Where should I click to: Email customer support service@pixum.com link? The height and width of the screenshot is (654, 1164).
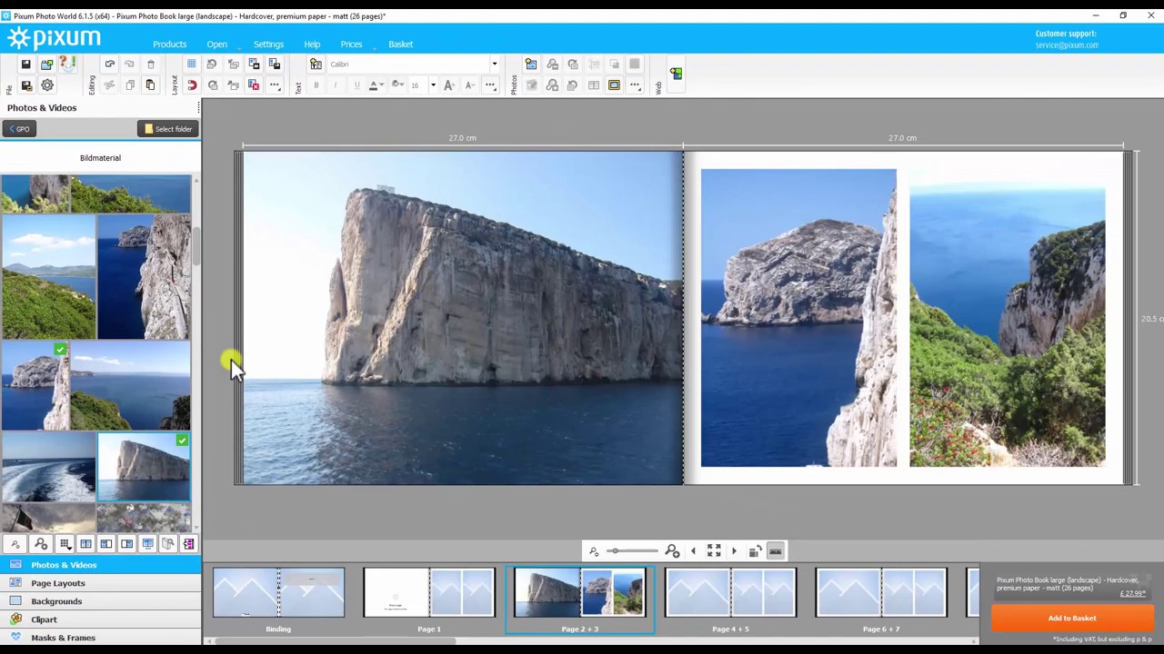tap(1067, 45)
